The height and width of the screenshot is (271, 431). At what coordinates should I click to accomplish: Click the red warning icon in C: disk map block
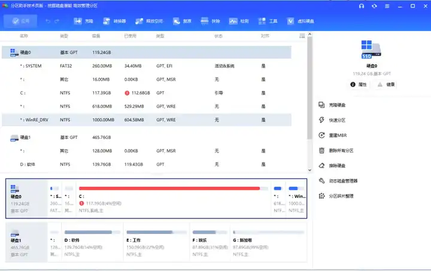[x=81, y=203]
